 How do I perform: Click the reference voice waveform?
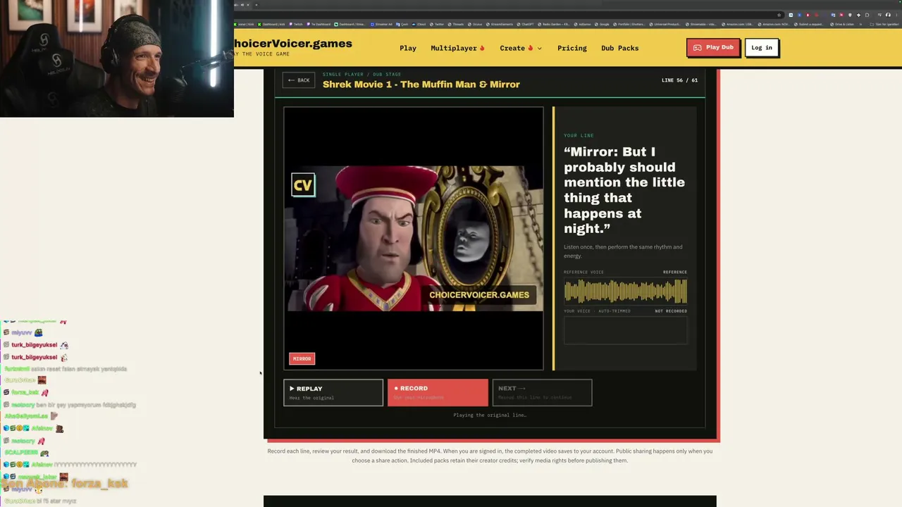coord(626,292)
